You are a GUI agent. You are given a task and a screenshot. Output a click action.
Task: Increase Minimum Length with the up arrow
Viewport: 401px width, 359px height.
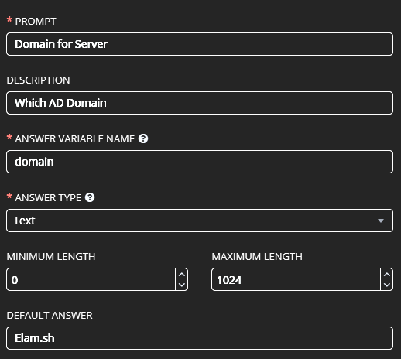pos(182,275)
